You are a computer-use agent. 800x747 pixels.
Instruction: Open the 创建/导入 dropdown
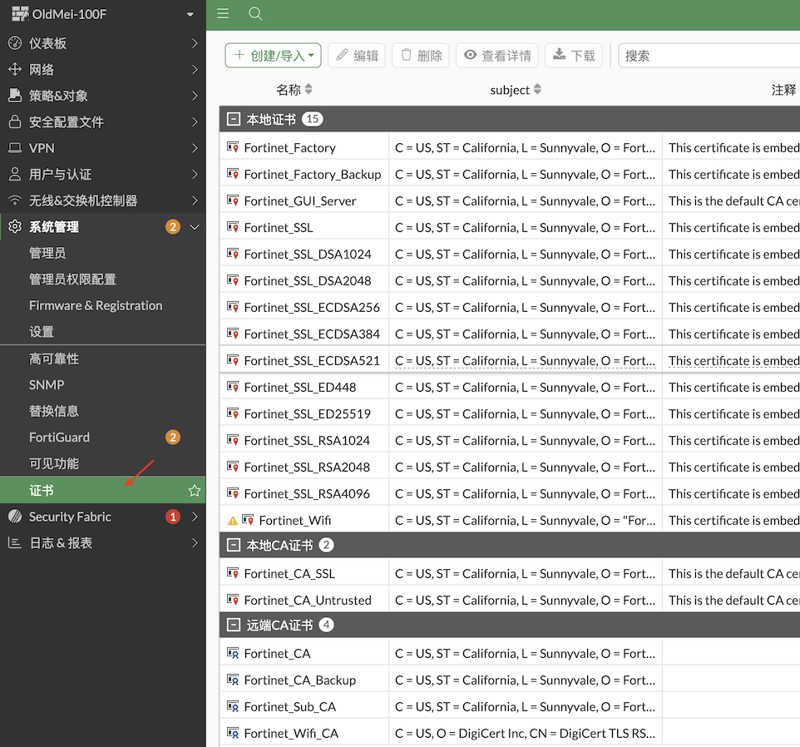[x=273, y=55]
